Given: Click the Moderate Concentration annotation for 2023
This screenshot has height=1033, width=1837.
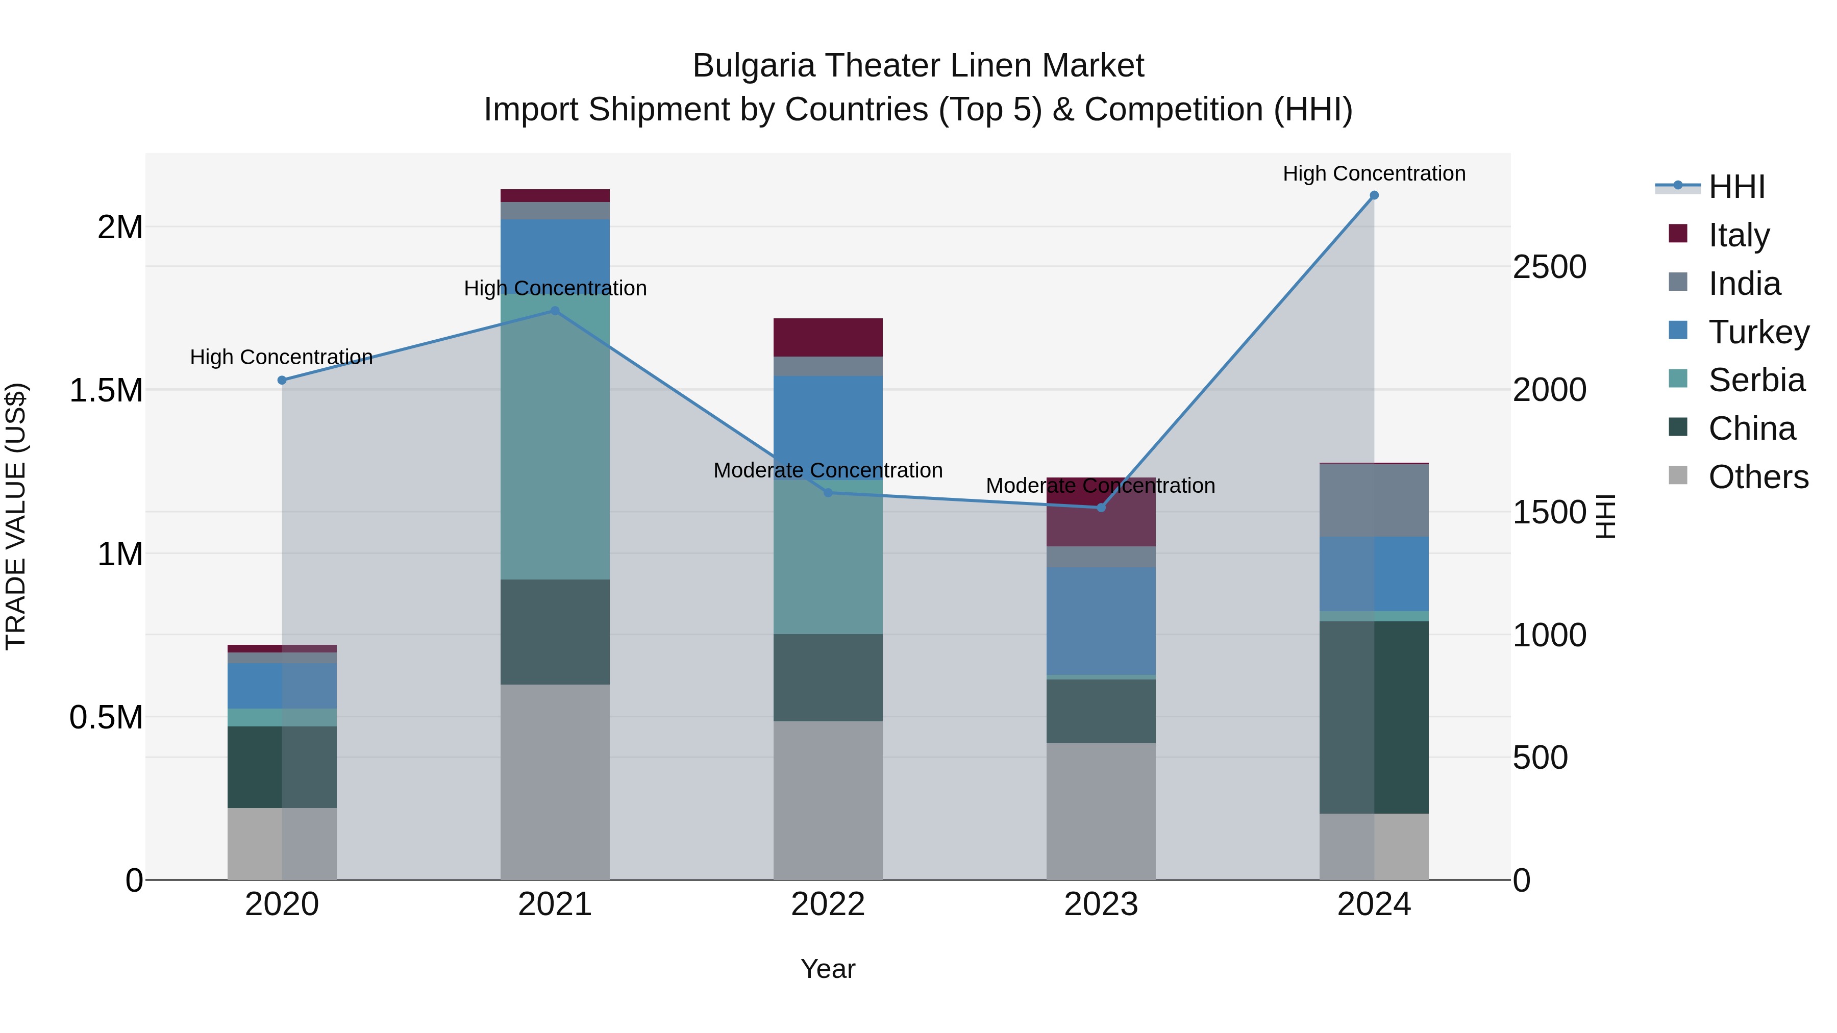Looking at the screenshot, I should click(x=1101, y=486).
